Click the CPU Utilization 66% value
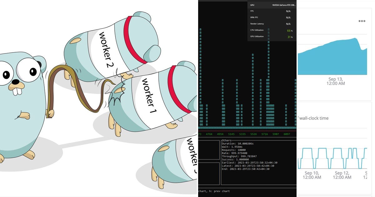The image size is (375, 197). (290, 31)
